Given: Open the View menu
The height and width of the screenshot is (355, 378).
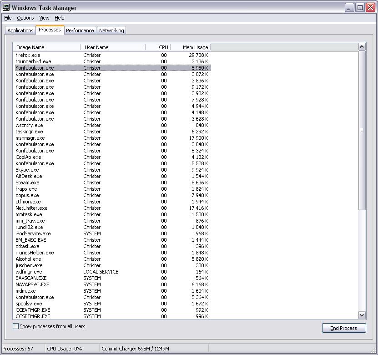Looking at the screenshot, I should pos(44,18).
